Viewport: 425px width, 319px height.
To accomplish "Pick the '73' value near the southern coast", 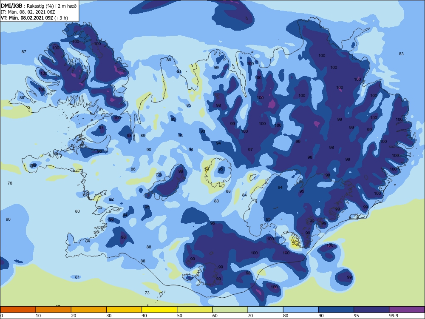I will tap(147, 293).
